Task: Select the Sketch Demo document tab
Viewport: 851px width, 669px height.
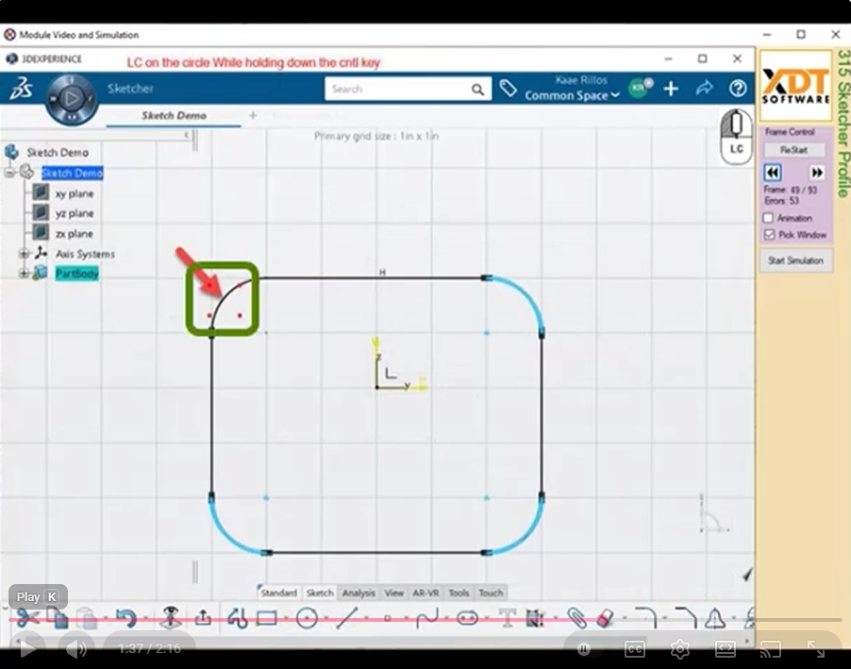Action: 174,116
